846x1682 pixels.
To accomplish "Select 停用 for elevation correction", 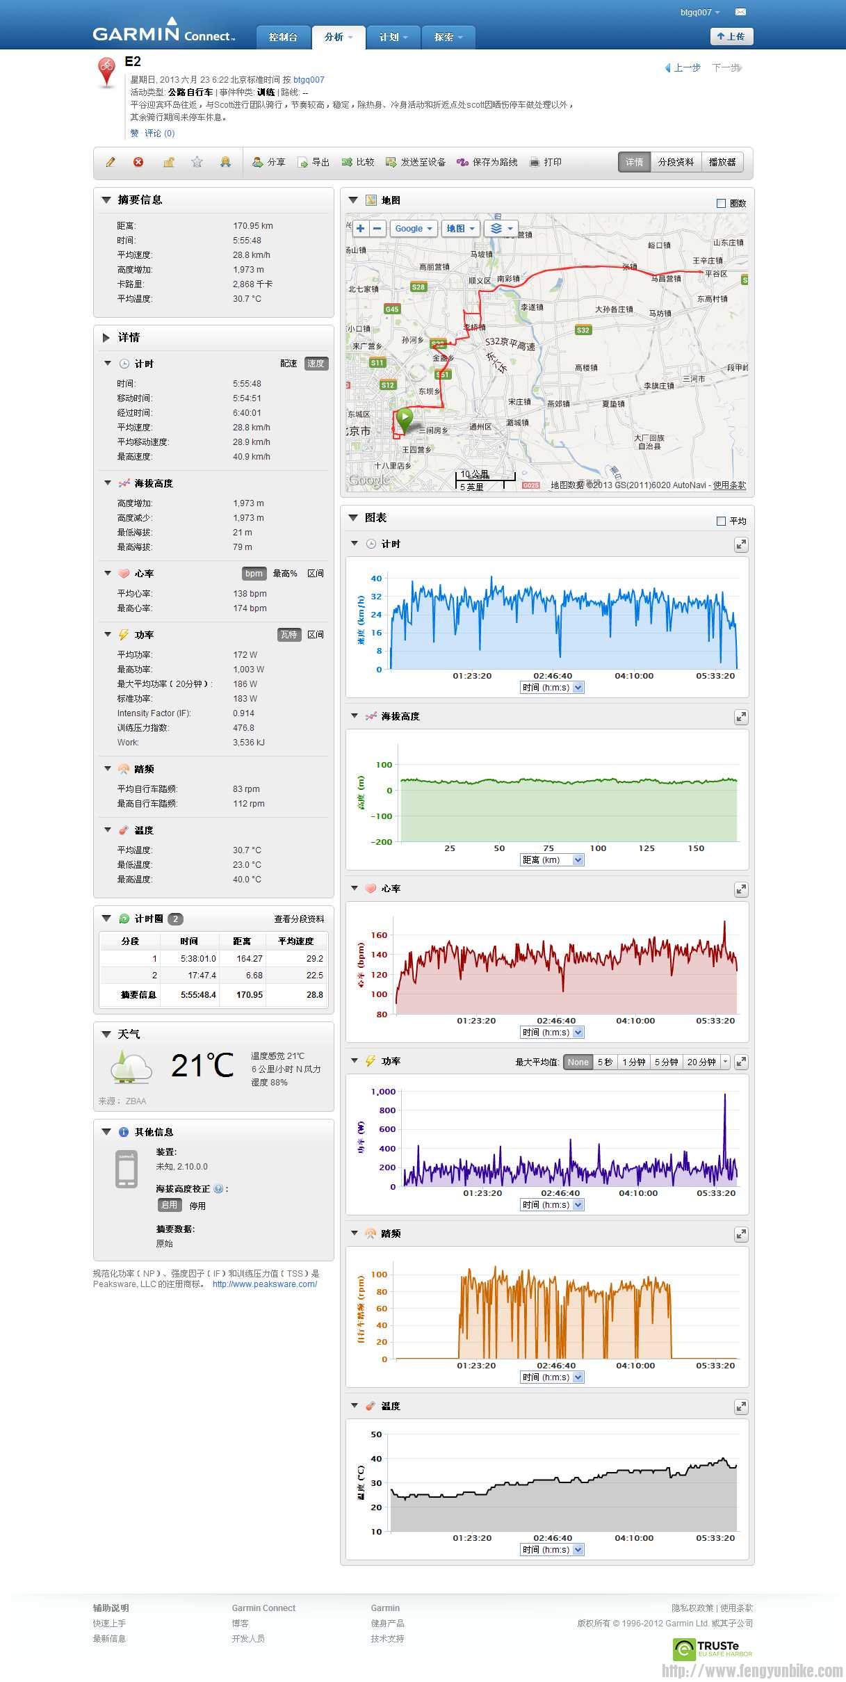I will click(x=197, y=1206).
